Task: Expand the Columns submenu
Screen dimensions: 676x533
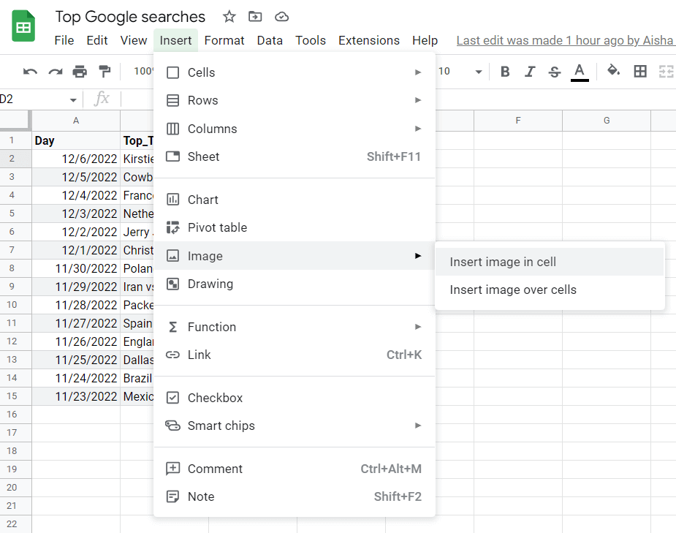Action: tap(210, 129)
